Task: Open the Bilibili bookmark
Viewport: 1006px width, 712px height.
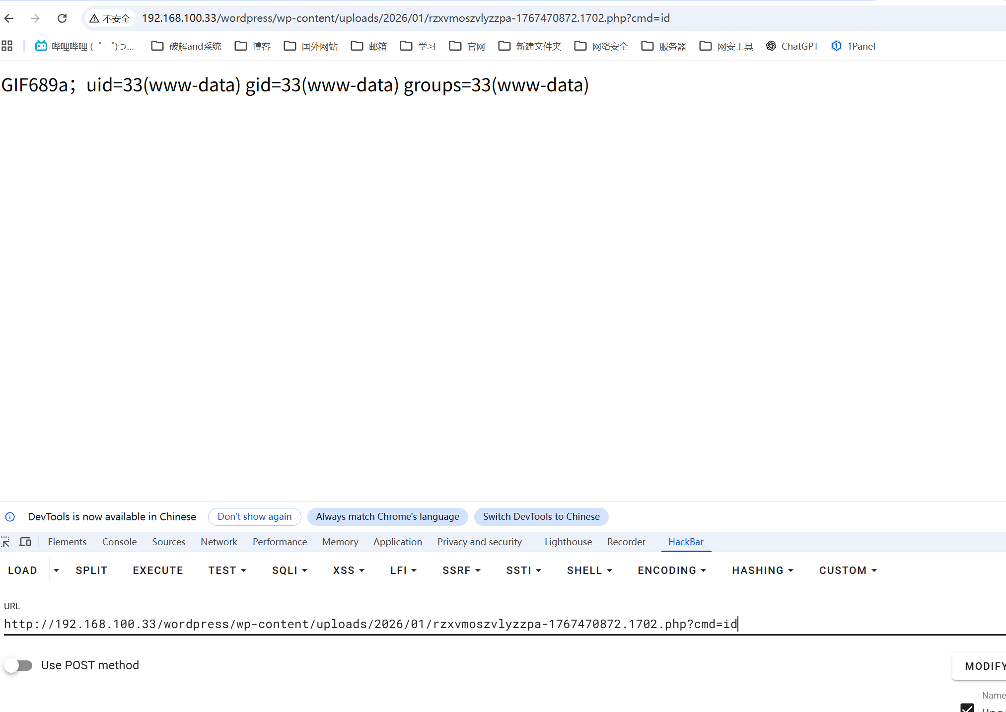Action: click(84, 46)
